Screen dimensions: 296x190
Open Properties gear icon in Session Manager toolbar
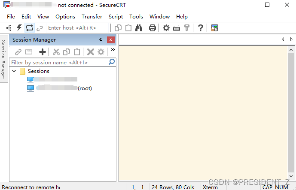101,52
